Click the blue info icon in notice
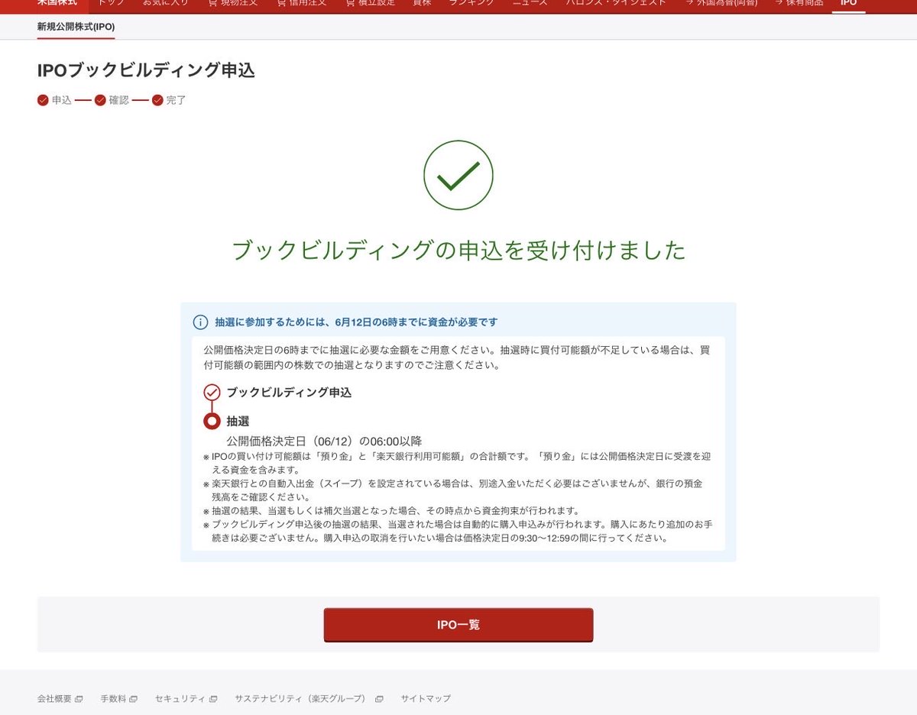Viewport: 917px width, 715px height. [x=200, y=322]
